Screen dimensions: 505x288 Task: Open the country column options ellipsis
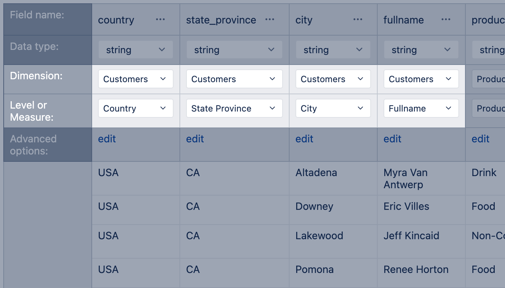[160, 20]
